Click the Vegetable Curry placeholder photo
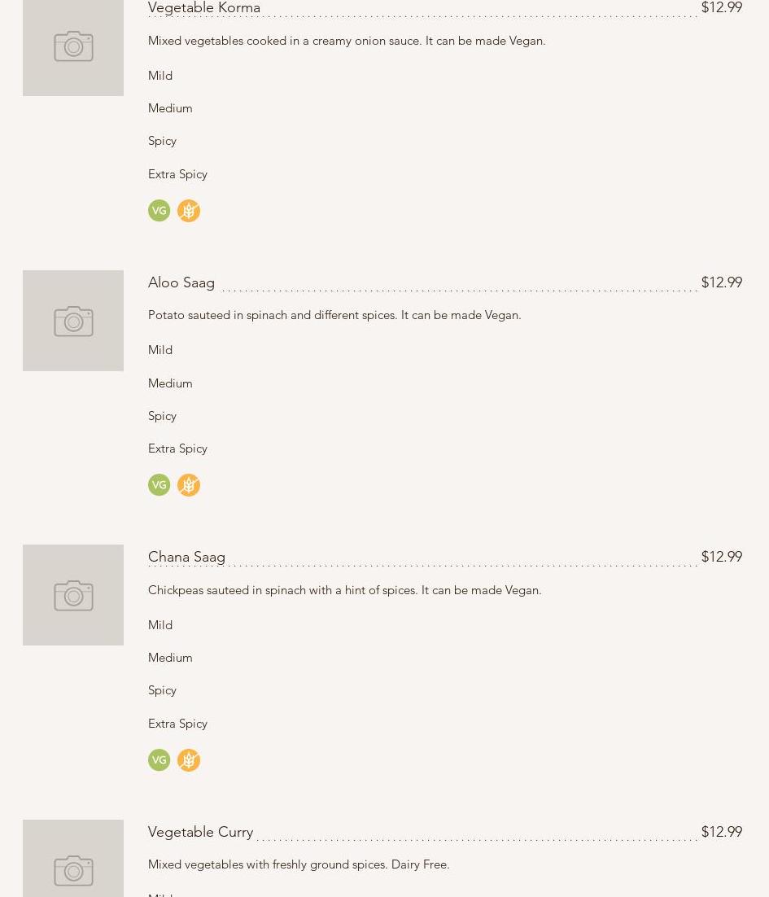 (x=73, y=861)
